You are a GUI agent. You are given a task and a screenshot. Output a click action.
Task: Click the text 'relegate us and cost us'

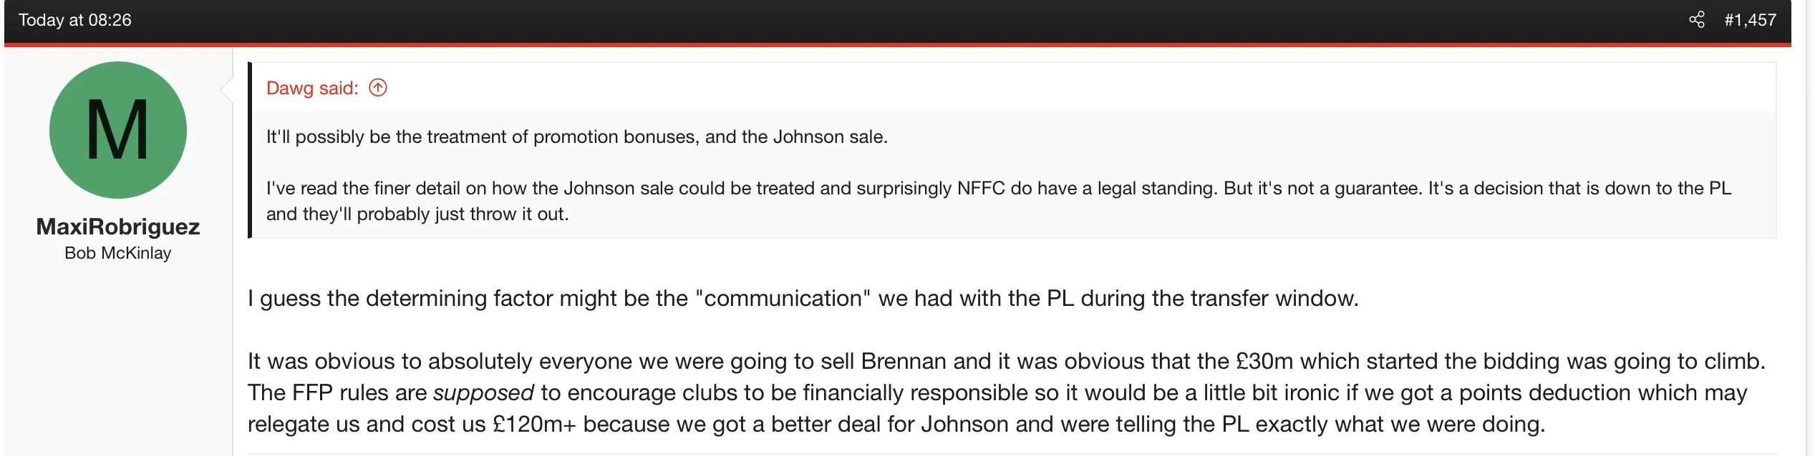tap(367, 424)
